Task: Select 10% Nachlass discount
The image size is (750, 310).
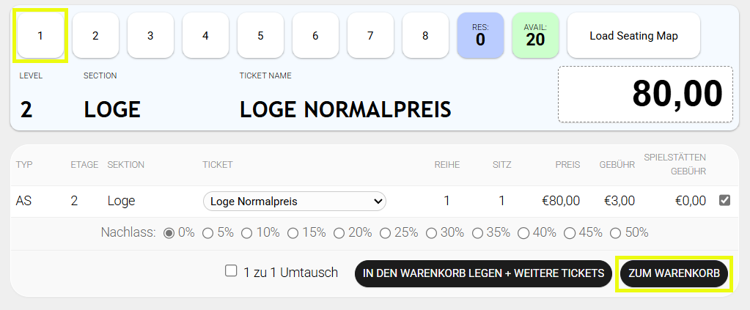Action: pyautogui.click(x=247, y=233)
